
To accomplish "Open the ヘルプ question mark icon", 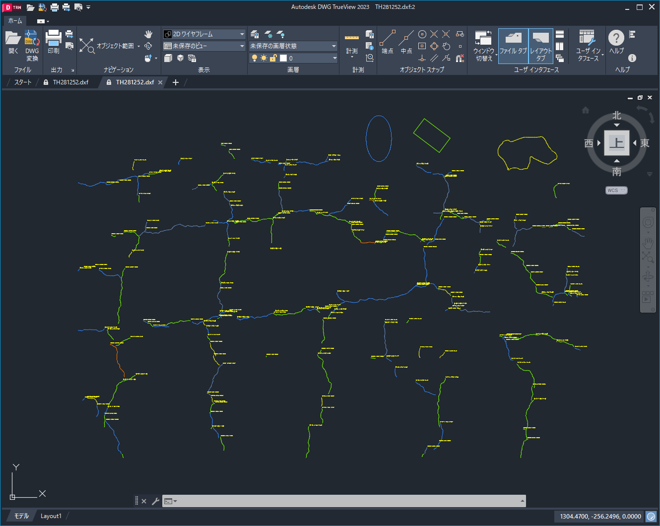I will pos(616,38).
